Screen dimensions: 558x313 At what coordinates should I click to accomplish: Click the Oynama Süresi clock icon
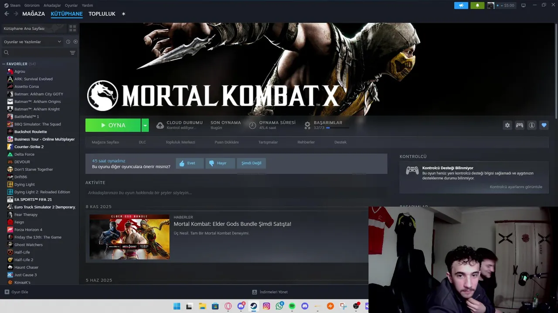(252, 125)
